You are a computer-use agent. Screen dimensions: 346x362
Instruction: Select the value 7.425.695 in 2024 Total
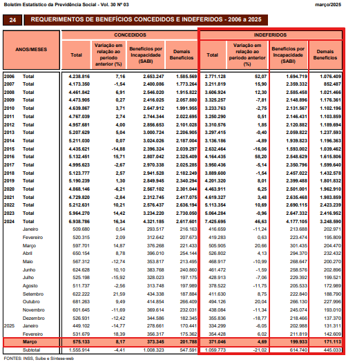click(x=215, y=221)
